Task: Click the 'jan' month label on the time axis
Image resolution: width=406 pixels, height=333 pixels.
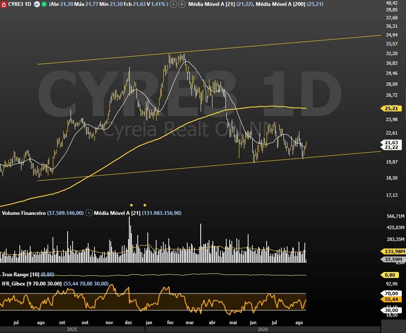Action: (149, 322)
